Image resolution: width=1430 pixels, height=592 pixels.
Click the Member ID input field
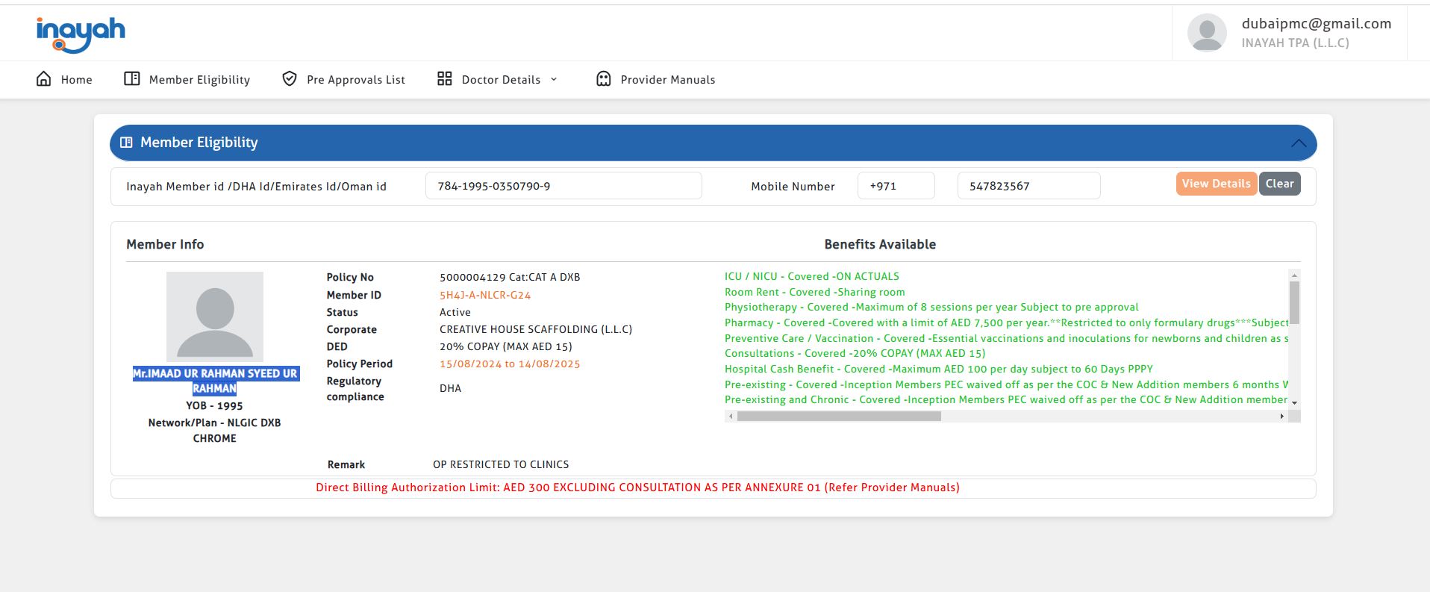[563, 186]
